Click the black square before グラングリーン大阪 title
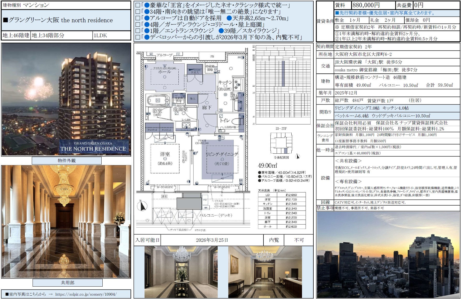This screenshot has height=299, width=461. point(5,20)
